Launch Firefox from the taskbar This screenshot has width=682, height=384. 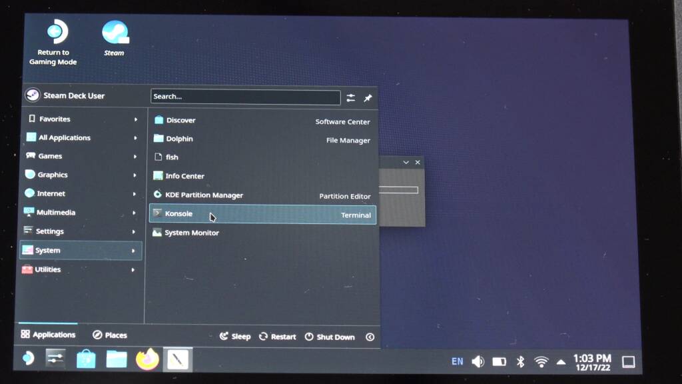click(147, 359)
